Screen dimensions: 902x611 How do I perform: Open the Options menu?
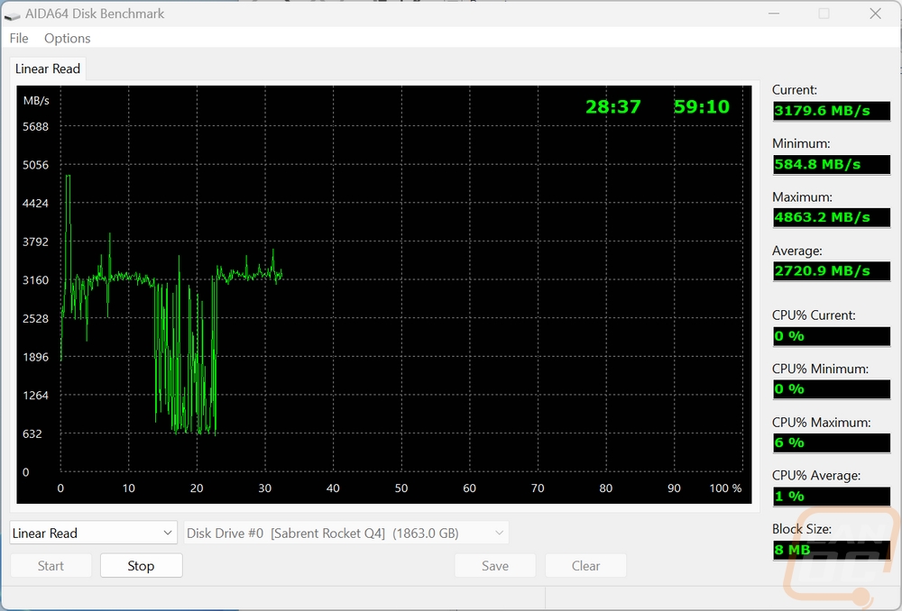click(68, 38)
